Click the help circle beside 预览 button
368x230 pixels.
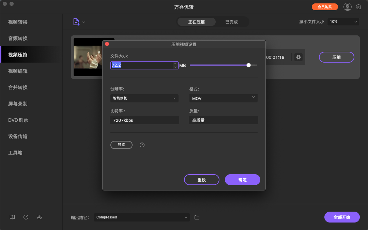point(142,145)
